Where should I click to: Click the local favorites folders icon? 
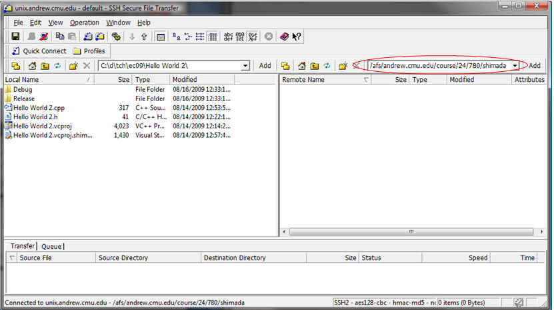[16, 66]
